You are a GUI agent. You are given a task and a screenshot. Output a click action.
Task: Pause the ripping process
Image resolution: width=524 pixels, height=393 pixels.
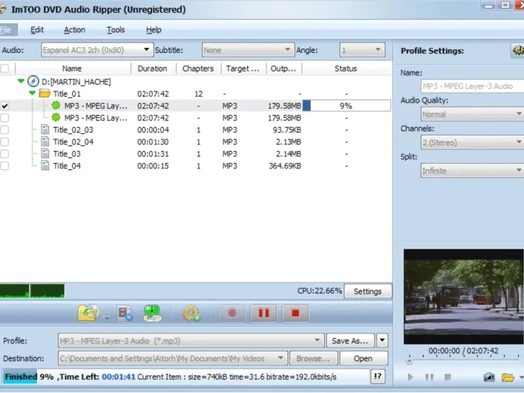tap(263, 313)
